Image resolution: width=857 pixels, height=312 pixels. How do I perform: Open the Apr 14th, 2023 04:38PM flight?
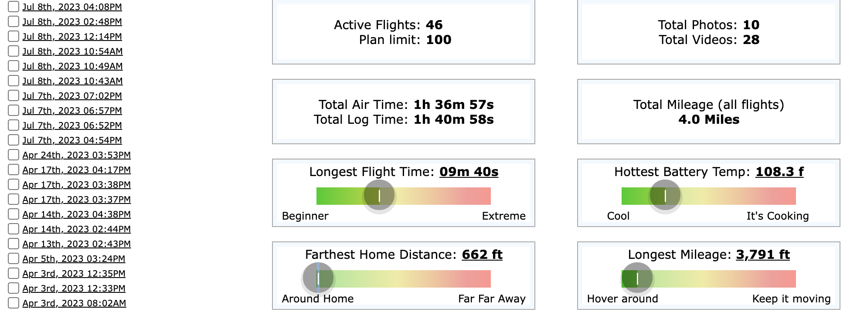[x=76, y=214]
